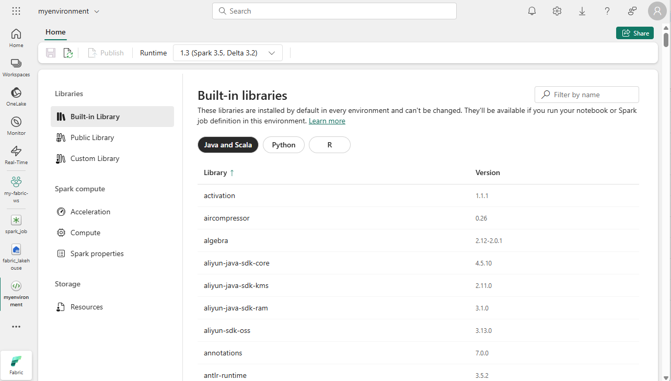Open Real-Time in left navigation

click(x=16, y=155)
